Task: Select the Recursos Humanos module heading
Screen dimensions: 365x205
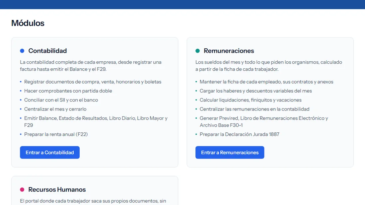Action: 57,189
